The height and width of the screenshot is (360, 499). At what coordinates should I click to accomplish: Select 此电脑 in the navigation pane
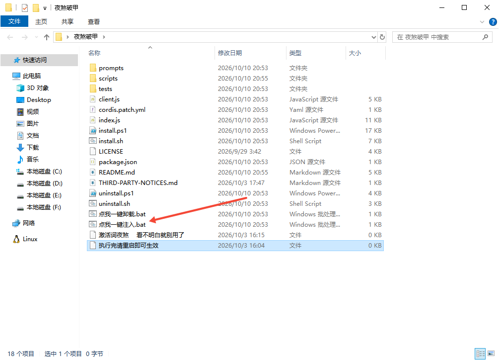27,76
